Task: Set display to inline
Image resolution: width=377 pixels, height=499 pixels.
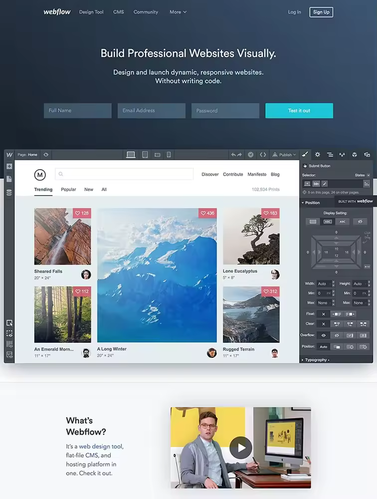Action: point(342,222)
